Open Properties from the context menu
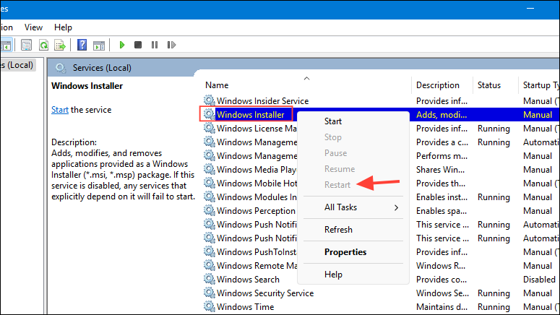Viewport: 560px width, 315px height. point(345,252)
